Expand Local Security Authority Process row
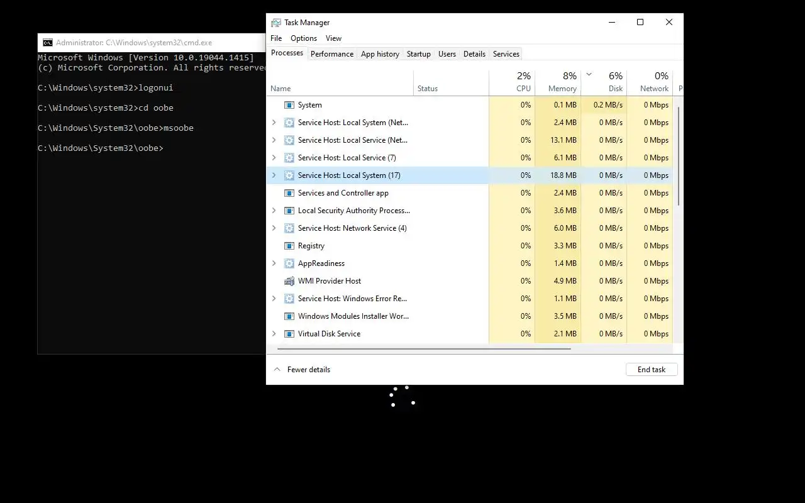805x503 pixels. [x=274, y=211]
